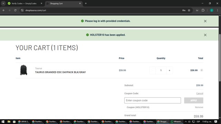Open the saved passwords key icon
Viewport: 221px width, 124px height.
tap(184, 10)
